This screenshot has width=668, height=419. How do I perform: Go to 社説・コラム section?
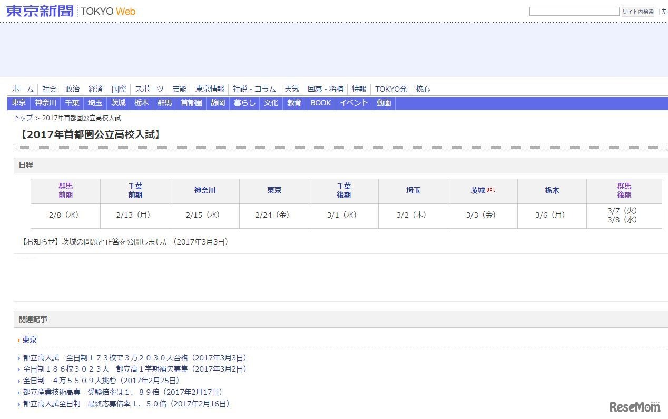(x=254, y=89)
